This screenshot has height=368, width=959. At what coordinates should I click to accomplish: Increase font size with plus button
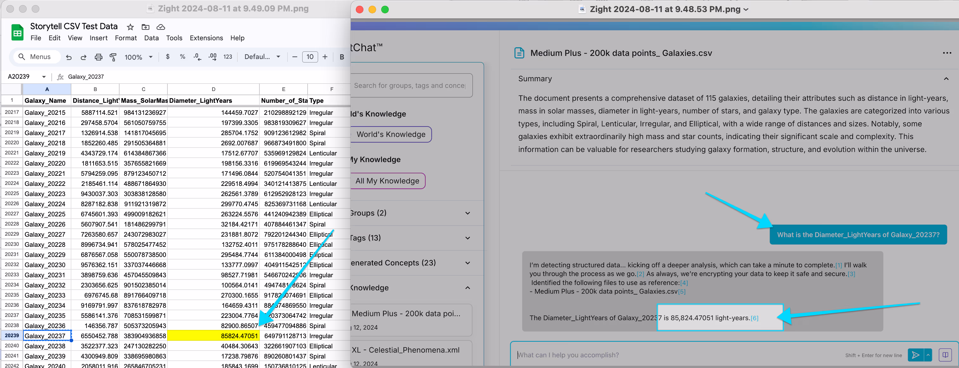325,56
